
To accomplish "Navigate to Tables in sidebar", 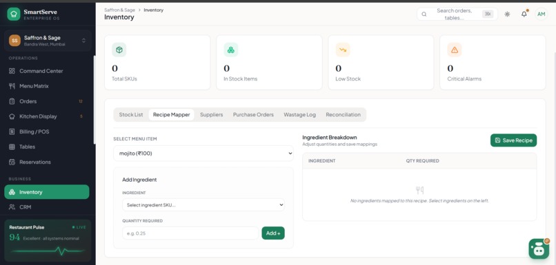I will coord(47,147).
